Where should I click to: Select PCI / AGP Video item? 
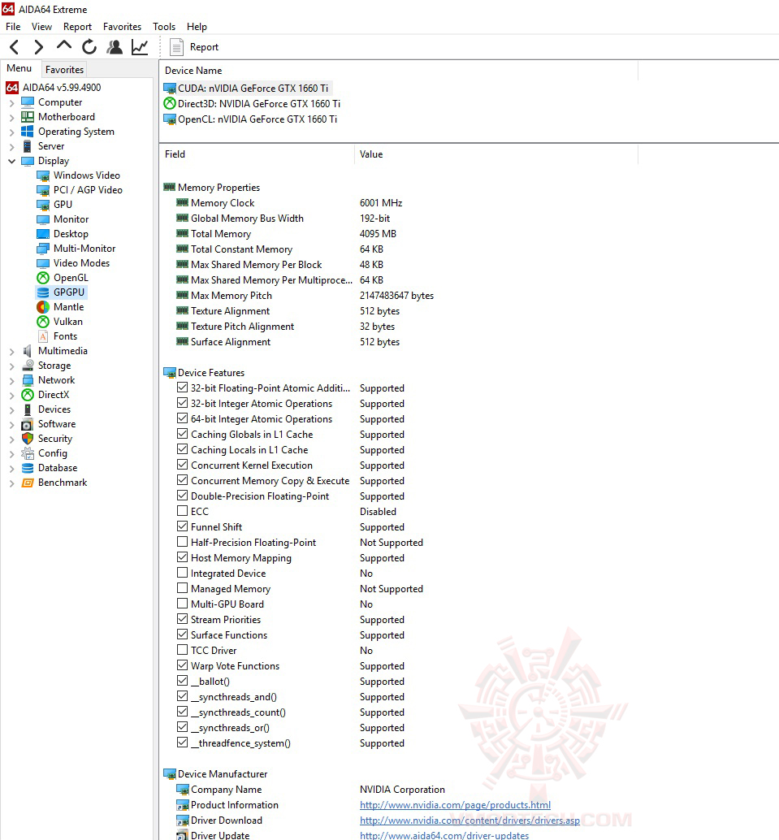88,189
